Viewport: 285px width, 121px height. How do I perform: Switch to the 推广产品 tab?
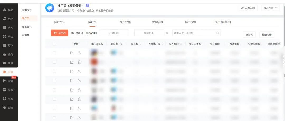(x=60, y=22)
